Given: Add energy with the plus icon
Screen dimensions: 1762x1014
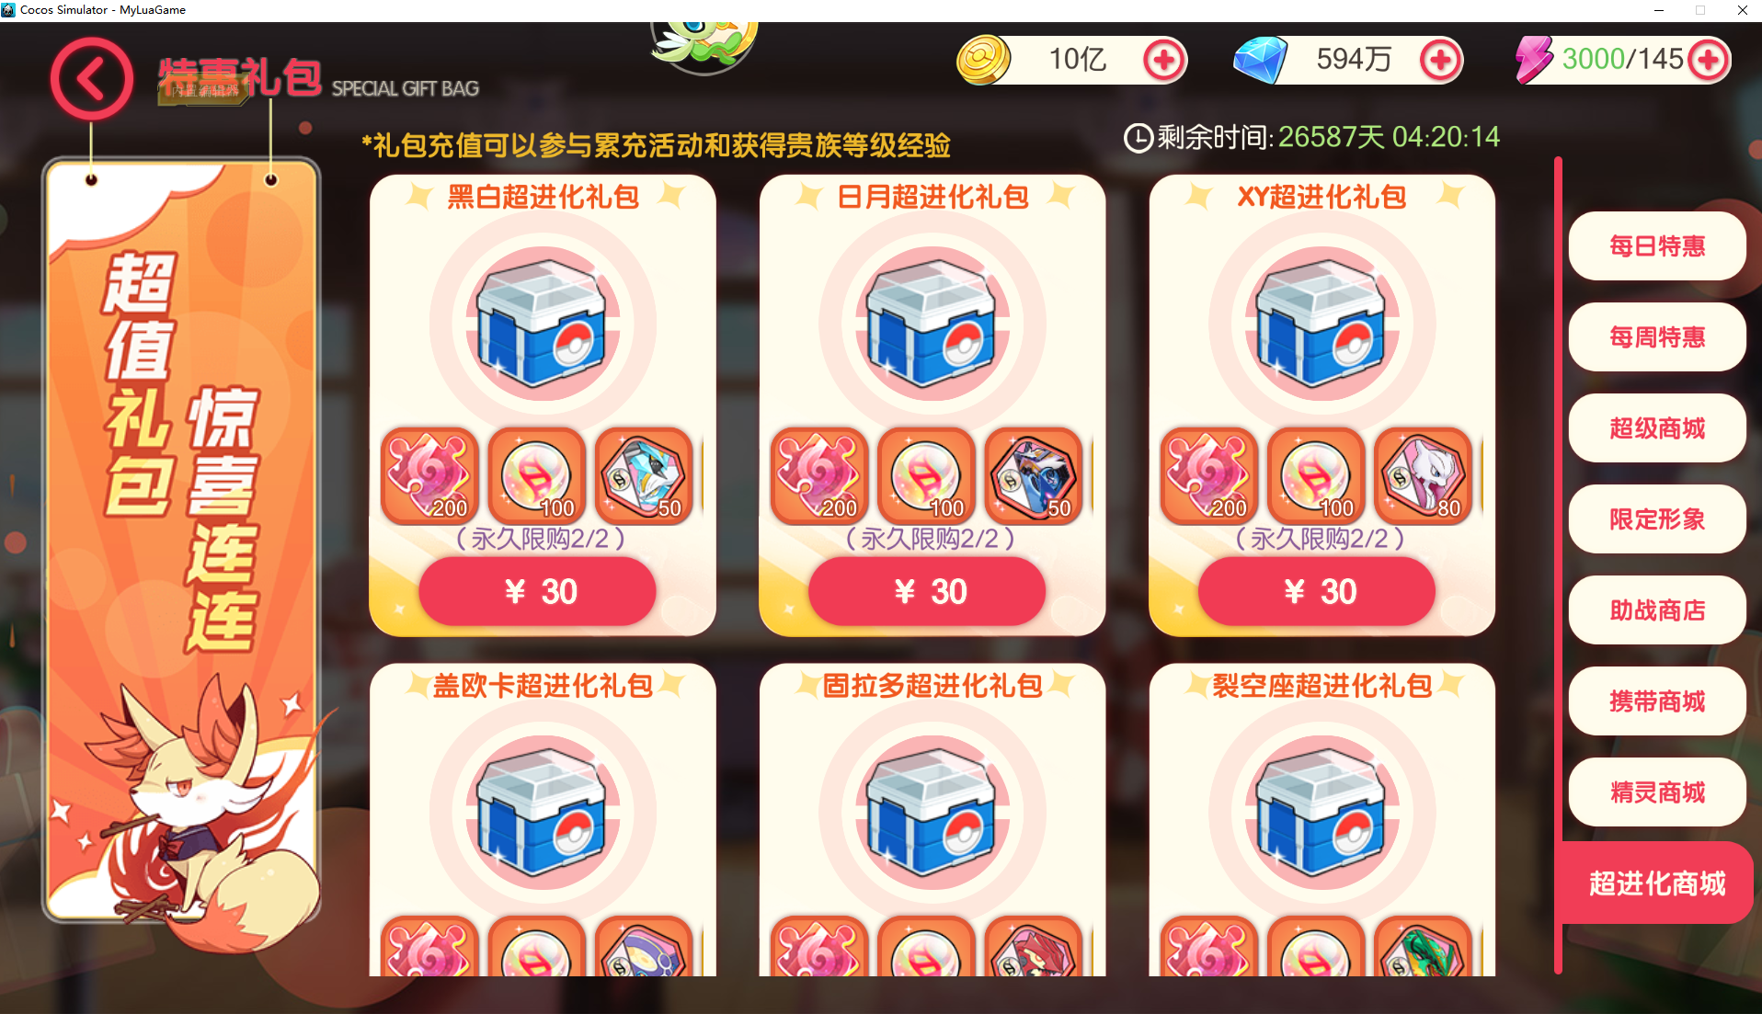Looking at the screenshot, I should tap(1708, 61).
